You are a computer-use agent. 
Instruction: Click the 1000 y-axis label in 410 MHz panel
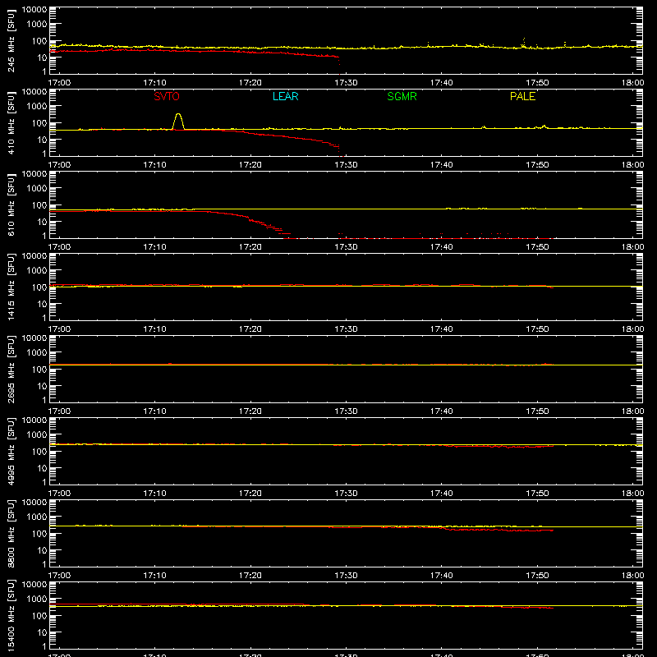37,107
